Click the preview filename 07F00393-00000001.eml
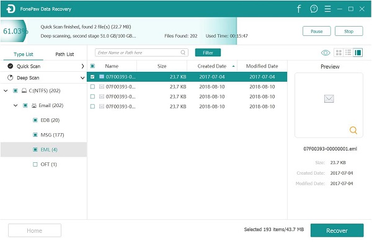Image resolution: width=372 pixels, height=244 pixels. (x=330, y=149)
